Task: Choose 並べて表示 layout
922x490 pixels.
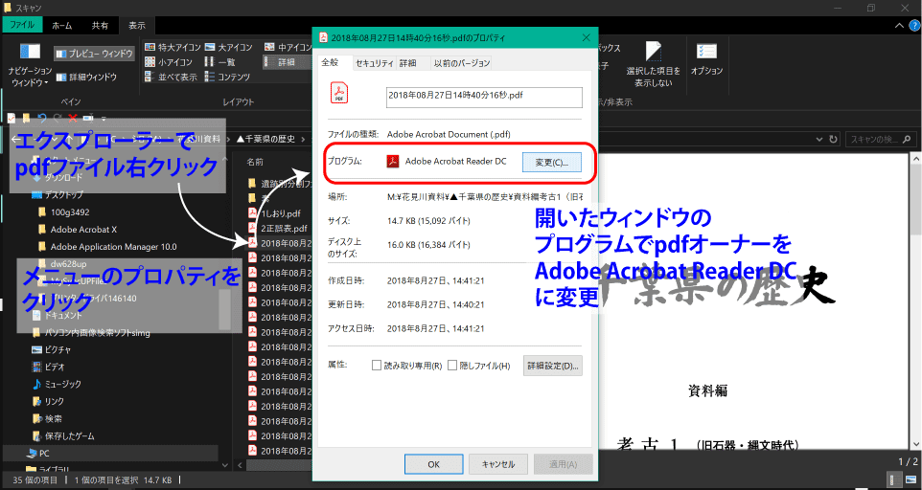Action: (171, 77)
